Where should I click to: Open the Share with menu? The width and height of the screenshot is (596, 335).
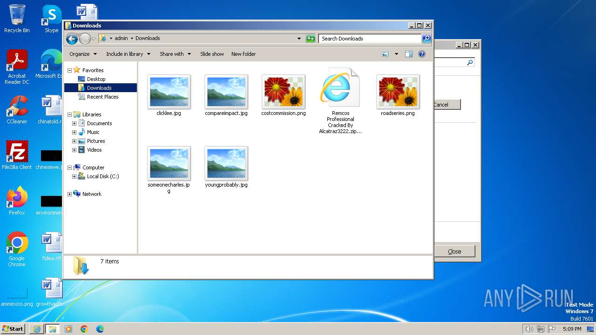(175, 54)
